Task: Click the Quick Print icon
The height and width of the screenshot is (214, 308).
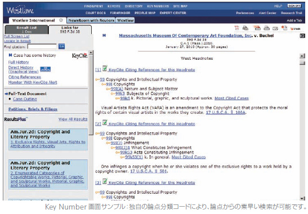Action: (x=257, y=28)
